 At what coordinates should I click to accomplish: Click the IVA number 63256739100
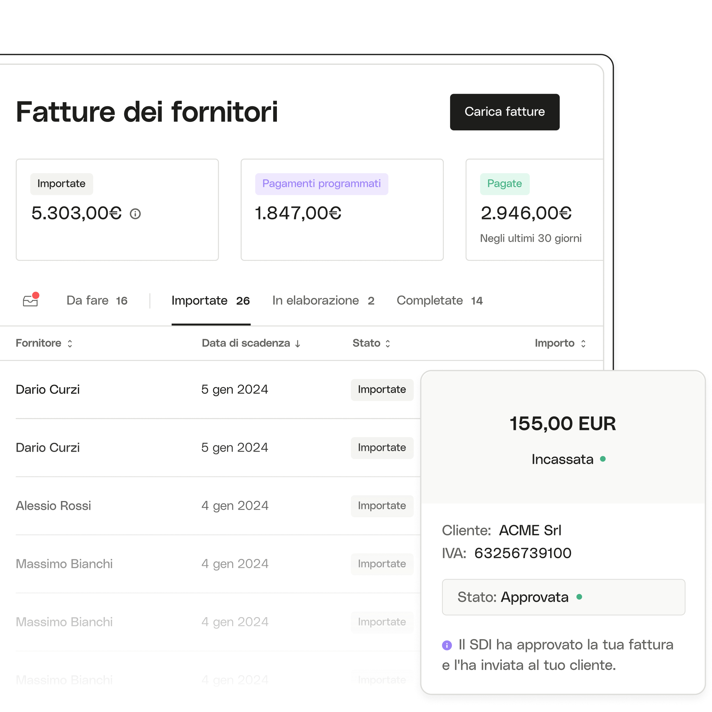click(x=523, y=553)
